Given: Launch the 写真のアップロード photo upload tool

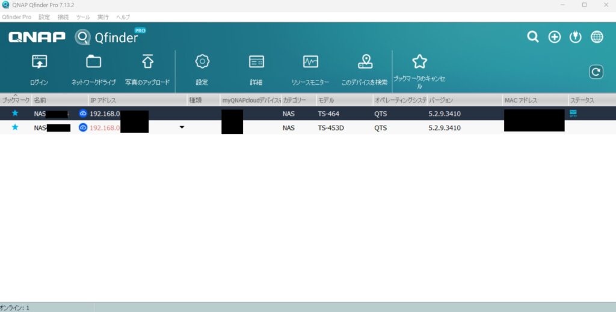Looking at the screenshot, I should pyautogui.click(x=147, y=62).
